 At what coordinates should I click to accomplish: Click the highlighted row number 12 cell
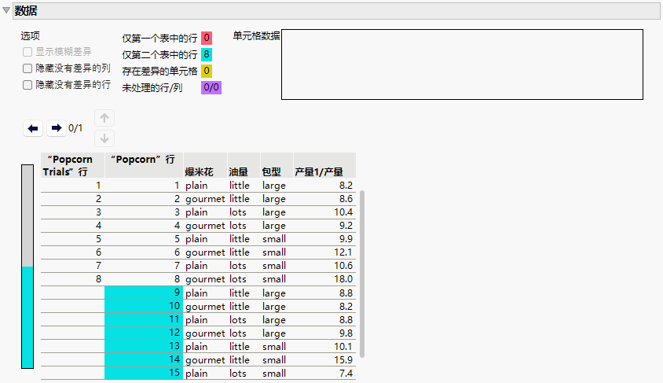(144, 333)
